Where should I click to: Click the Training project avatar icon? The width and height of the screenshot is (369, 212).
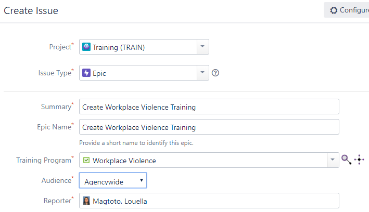point(86,47)
